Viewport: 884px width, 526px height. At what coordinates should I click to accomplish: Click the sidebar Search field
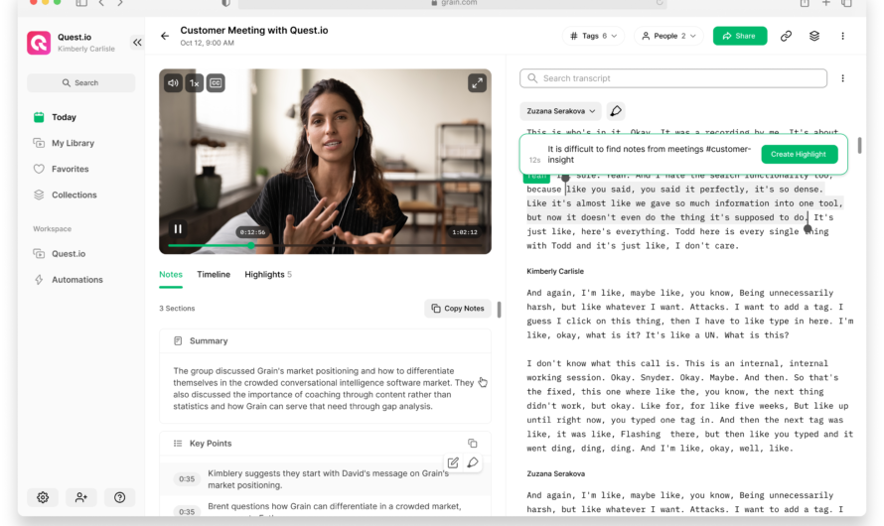point(81,82)
